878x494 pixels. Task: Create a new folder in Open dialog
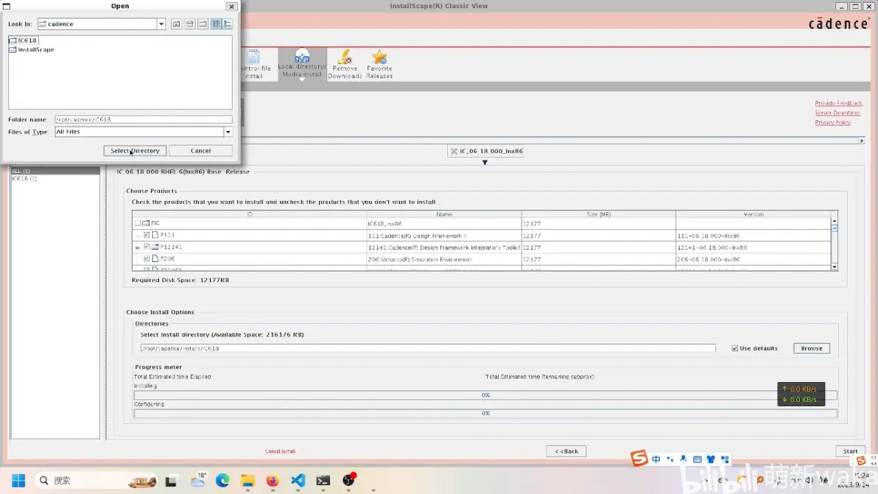point(203,24)
